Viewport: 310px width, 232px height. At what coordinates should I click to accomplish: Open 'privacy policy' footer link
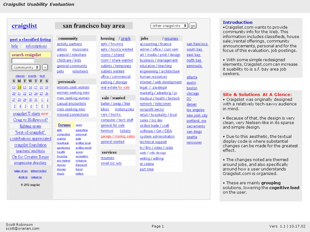[x=38, y=171]
